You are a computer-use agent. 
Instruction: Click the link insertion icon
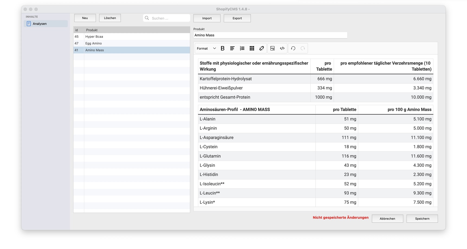click(x=261, y=48)
